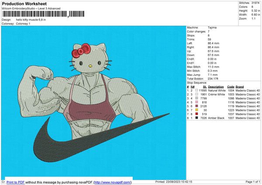
Task: Click the barcode under the worksheet title
Action: tap(43, 14)
